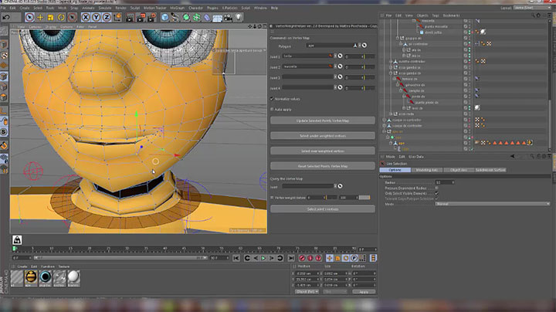Click the Deformer purple icon
This screenshot has width=556, height=312.
[x=207, y=17]
